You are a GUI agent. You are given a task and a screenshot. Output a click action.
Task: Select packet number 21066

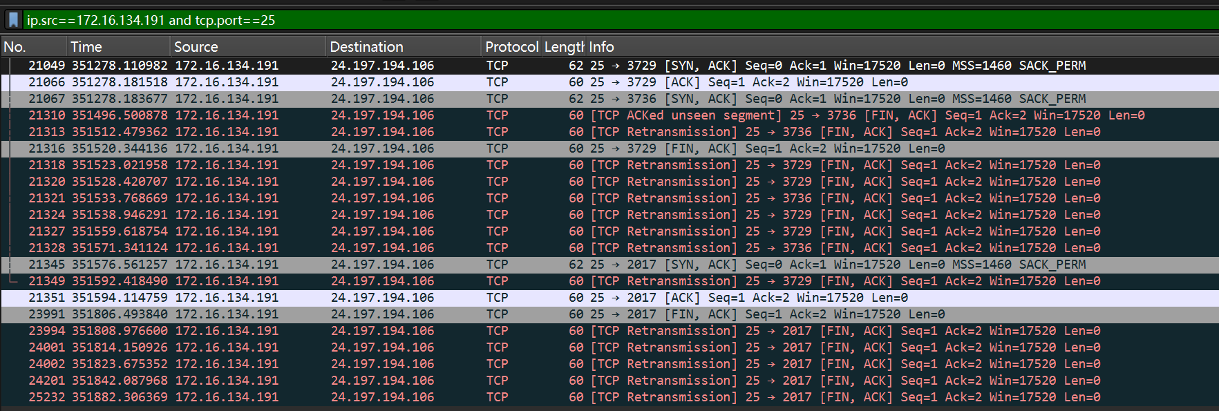pos(609,82)
